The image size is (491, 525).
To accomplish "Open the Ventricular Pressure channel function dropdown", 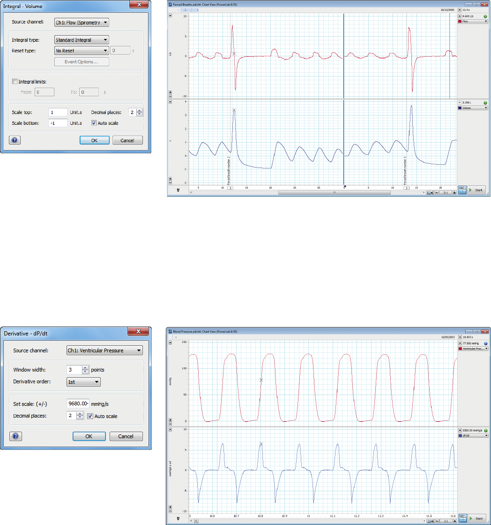I will coord(473,349).
